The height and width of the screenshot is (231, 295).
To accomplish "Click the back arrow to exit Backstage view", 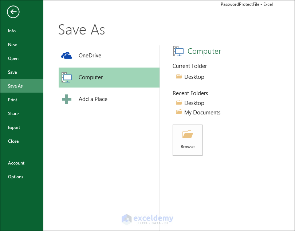I will (x=13, y=12).
